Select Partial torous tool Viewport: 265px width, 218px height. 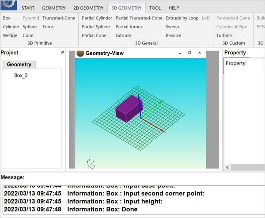pos(129,27)
